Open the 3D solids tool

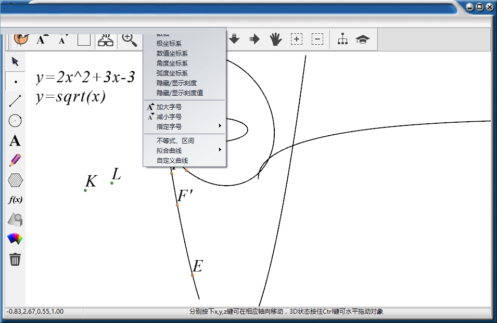(15, 219)
